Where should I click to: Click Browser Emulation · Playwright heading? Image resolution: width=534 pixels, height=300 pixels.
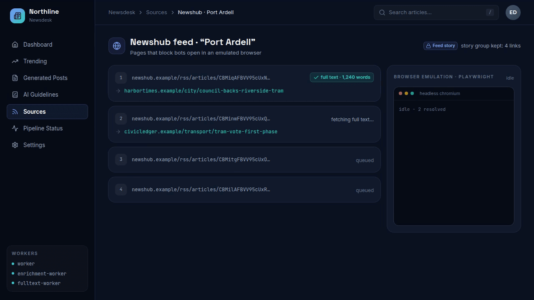443,77
